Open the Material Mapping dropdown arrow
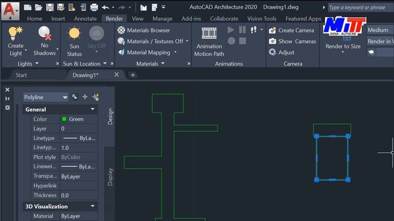Screen dimensions: 394x221 (x=175, y=52)
